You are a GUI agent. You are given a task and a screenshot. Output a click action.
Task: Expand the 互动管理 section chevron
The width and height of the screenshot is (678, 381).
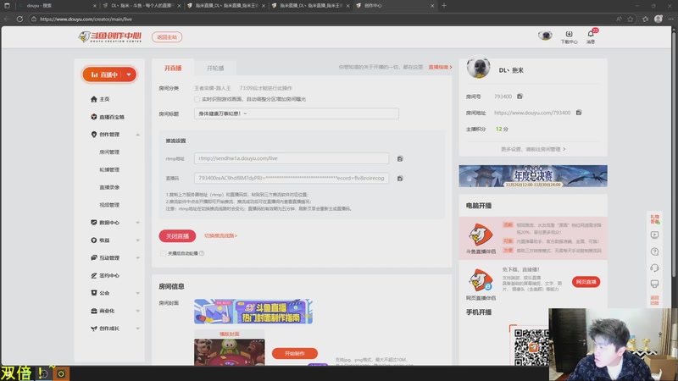137,258
